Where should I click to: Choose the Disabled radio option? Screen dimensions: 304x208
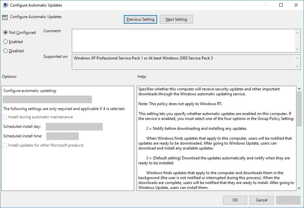5,51
